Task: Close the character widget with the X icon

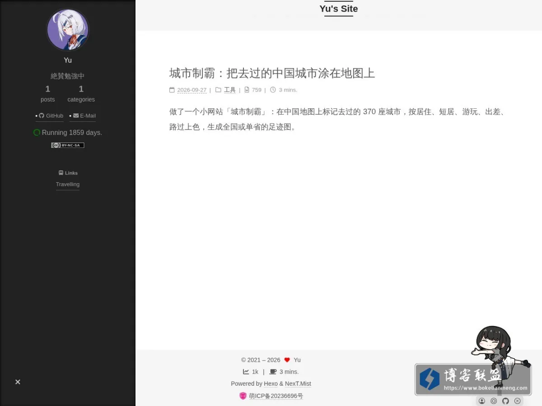Action: (518, 401)
